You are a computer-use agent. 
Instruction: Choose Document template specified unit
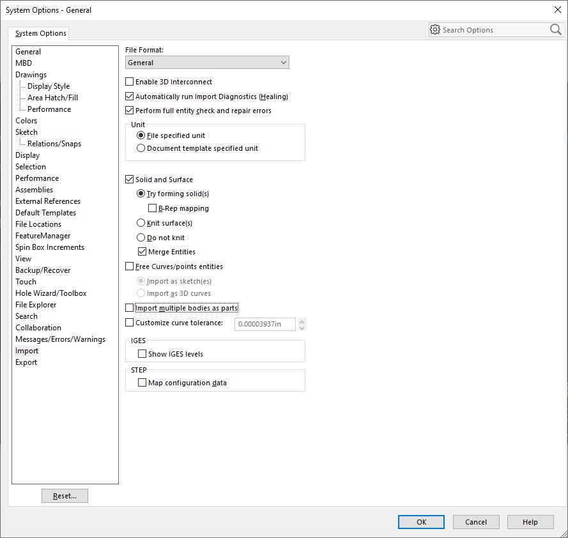coord(141,148)
